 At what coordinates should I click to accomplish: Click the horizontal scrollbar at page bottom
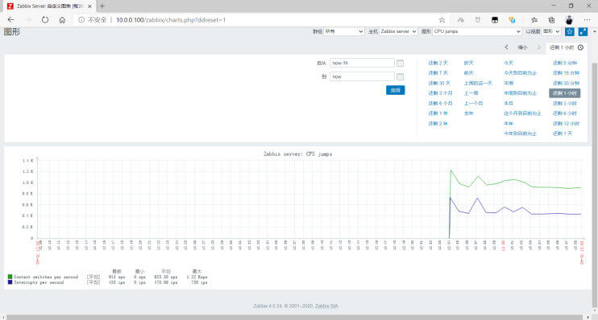coord(294,317)
